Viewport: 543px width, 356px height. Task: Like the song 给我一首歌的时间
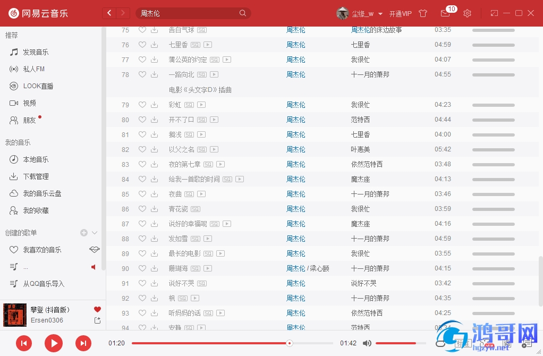point(142,179)
